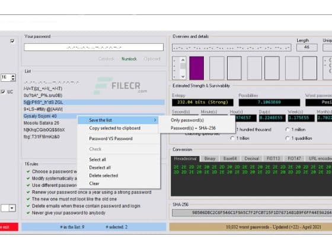This screenshot has height=249, width=332.
Task: Click green checkmark beside Delete emails rule
Action: (x=28, y=206)
